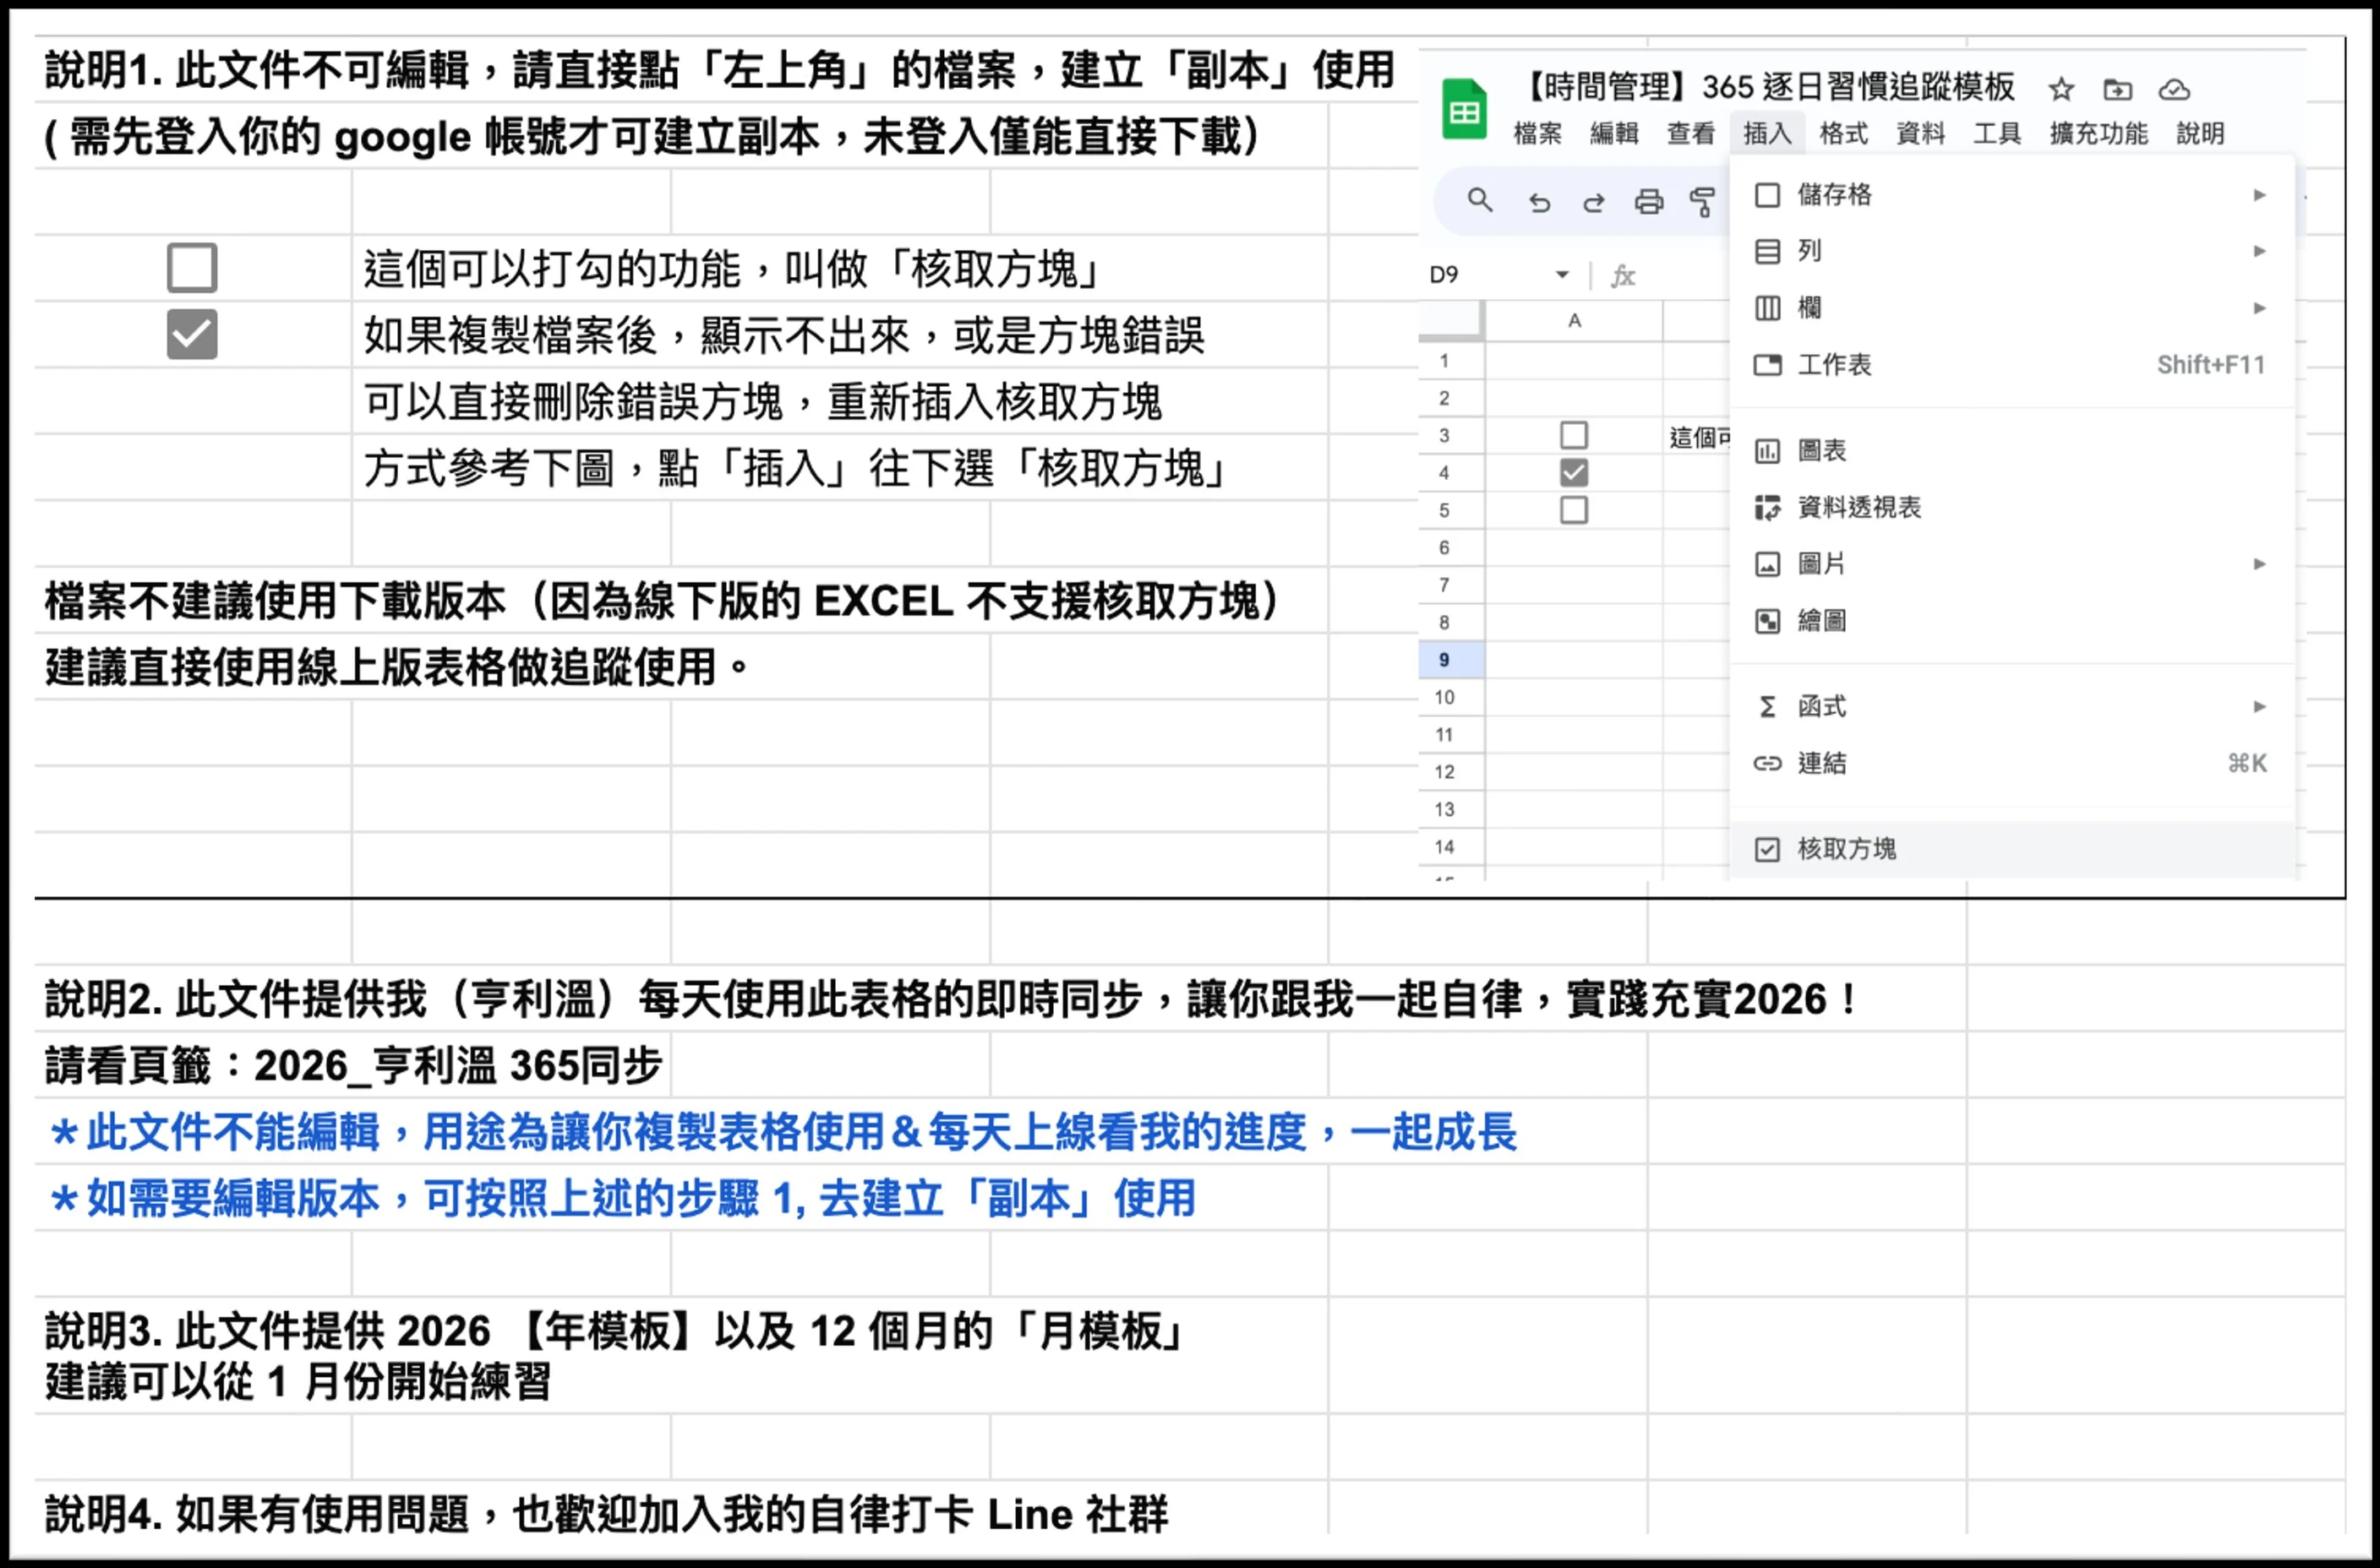This screenshot has height=1568, width=2380.
Task: Click the print icon in toolbar
Action: click(1649, 202)
